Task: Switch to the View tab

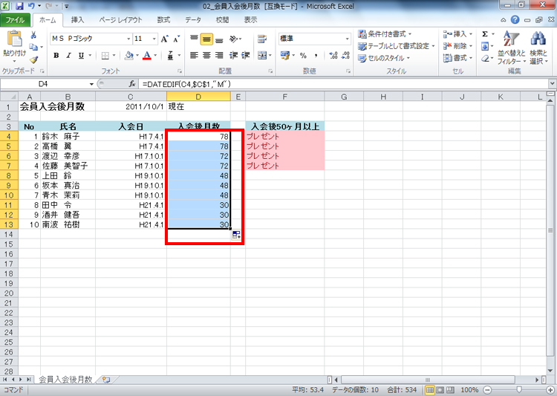Action: click(x=250, y=20)
